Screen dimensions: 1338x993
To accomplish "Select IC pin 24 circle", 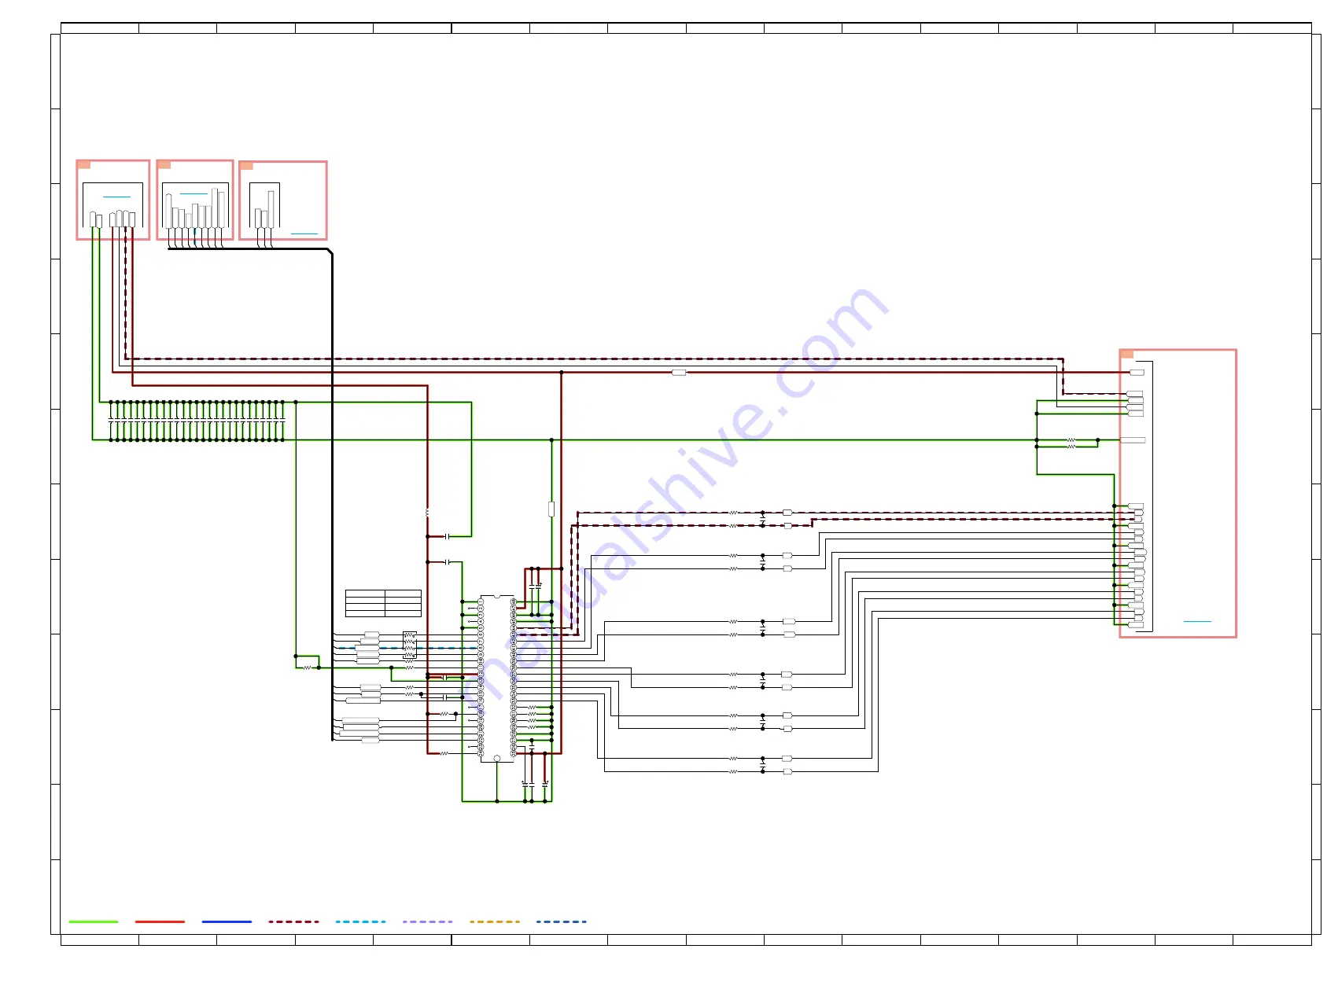I will 481,753.
